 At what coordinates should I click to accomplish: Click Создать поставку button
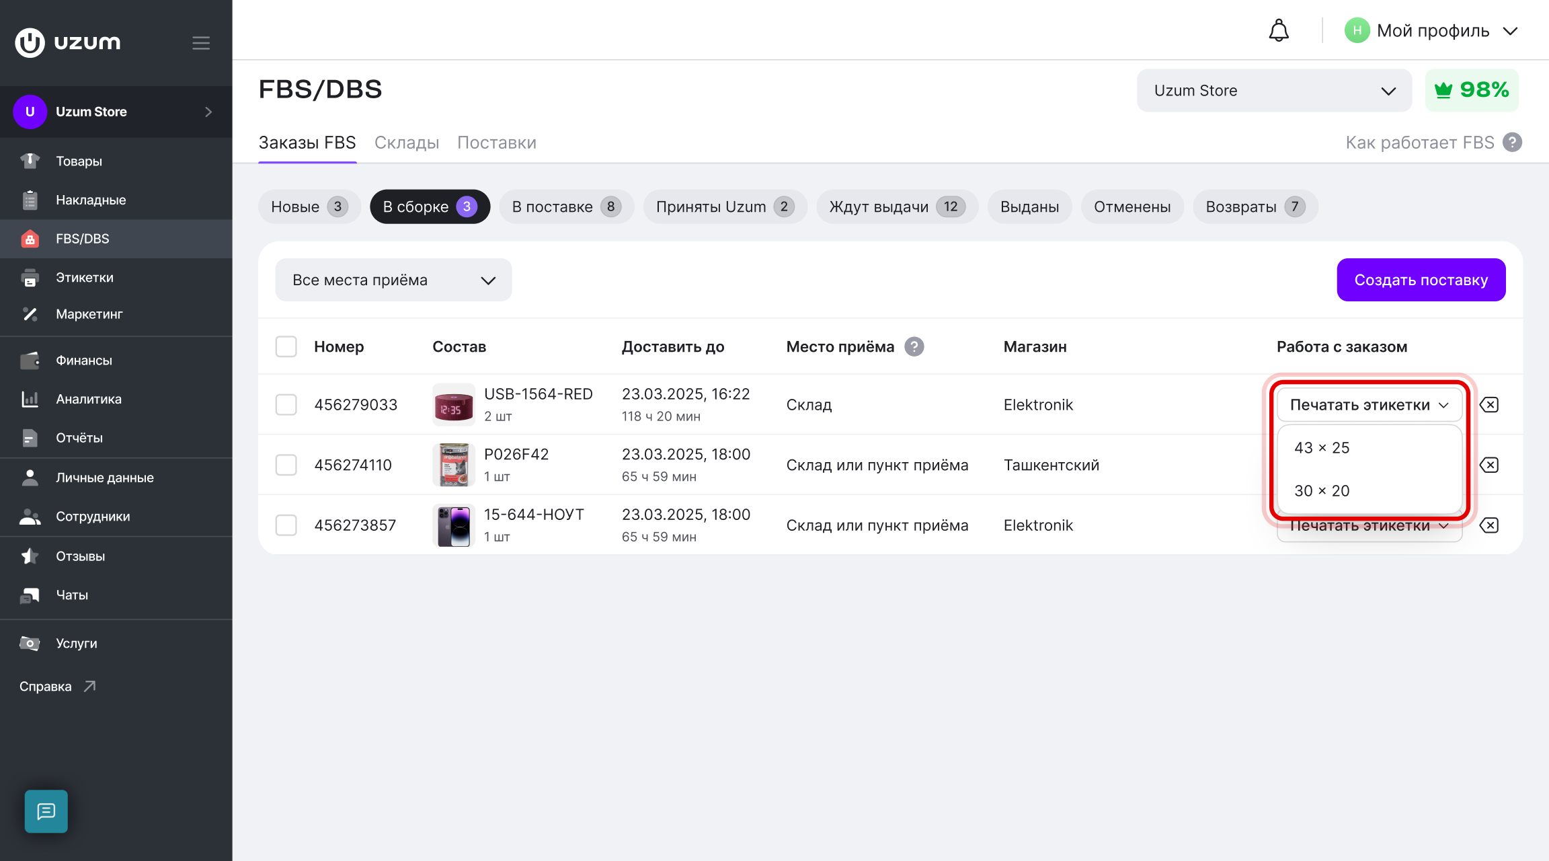(x=1421, y=280)
